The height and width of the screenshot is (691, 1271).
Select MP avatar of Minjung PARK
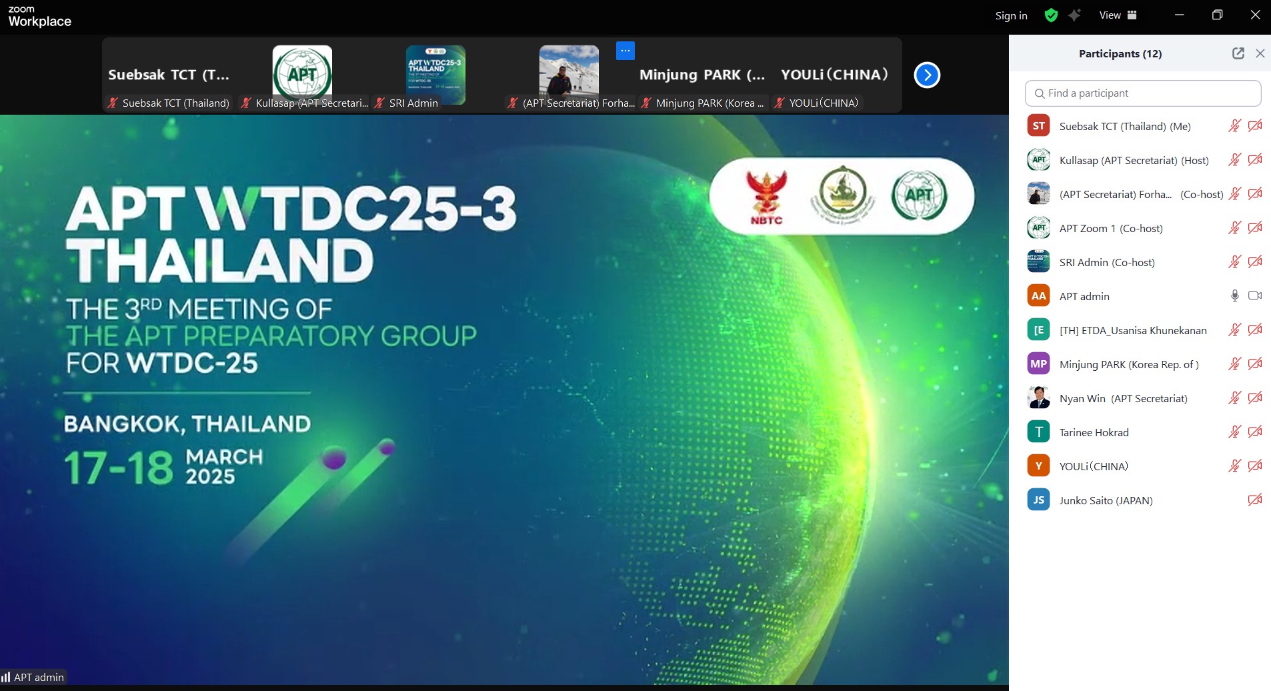pos(1038,364)
